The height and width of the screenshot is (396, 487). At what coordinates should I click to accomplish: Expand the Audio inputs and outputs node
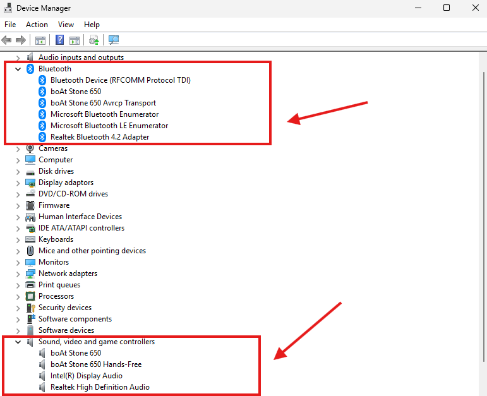pyautogui.click(x=18, y=57)
